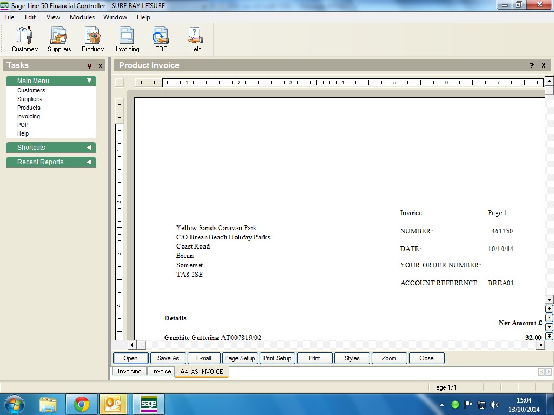Open Windows Explorer from taskbar
The image size is (554, 415).
pyautogui.click(x=48, y=404)
